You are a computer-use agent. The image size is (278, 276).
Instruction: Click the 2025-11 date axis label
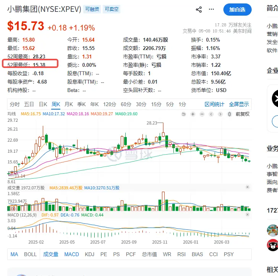click(160, 242)
